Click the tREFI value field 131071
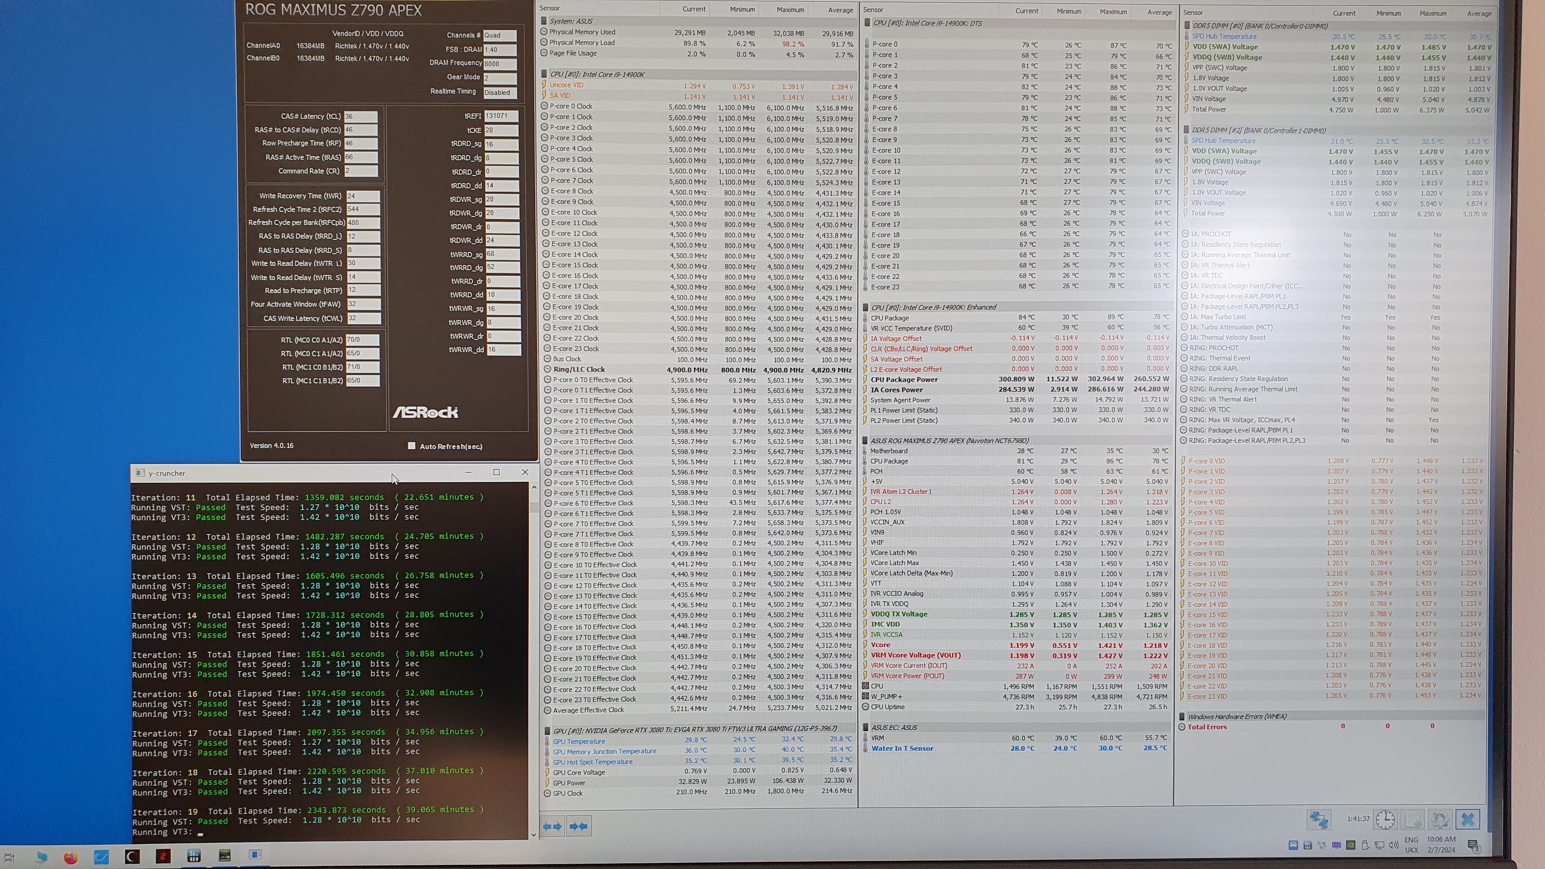 501,116
